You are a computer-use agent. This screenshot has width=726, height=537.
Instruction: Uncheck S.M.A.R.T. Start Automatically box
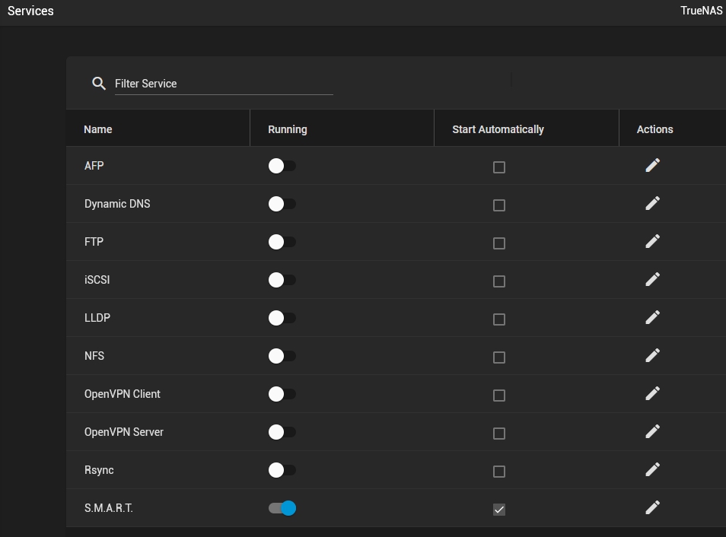[498, 510]
